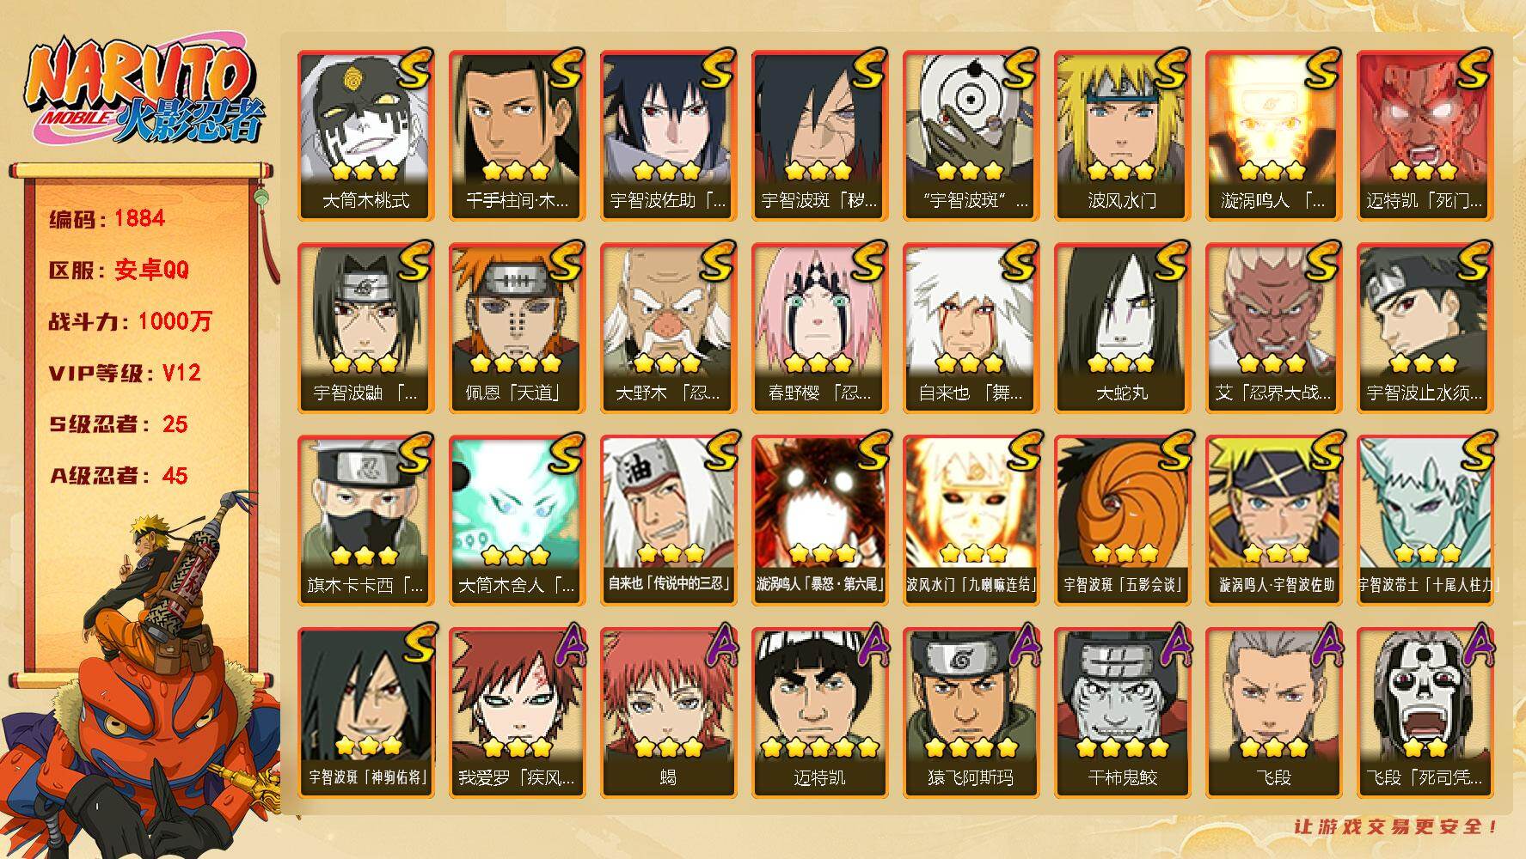Open the A-rank 蝎 ninja card
Screen dimensions: 1526x859
tap(668, 713)
